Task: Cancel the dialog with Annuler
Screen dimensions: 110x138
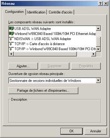Action: point(96,131)
